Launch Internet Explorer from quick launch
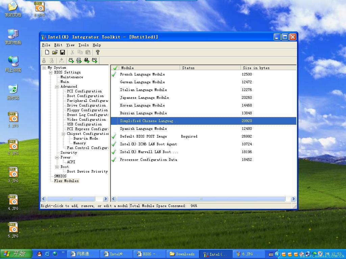 (47, 254)
